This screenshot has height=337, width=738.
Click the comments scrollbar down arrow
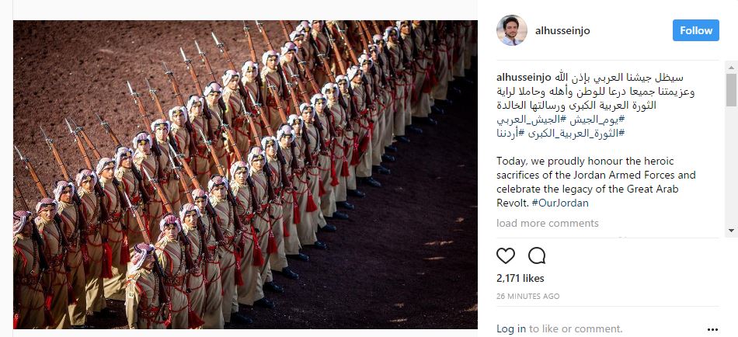[x=731, y=231]
